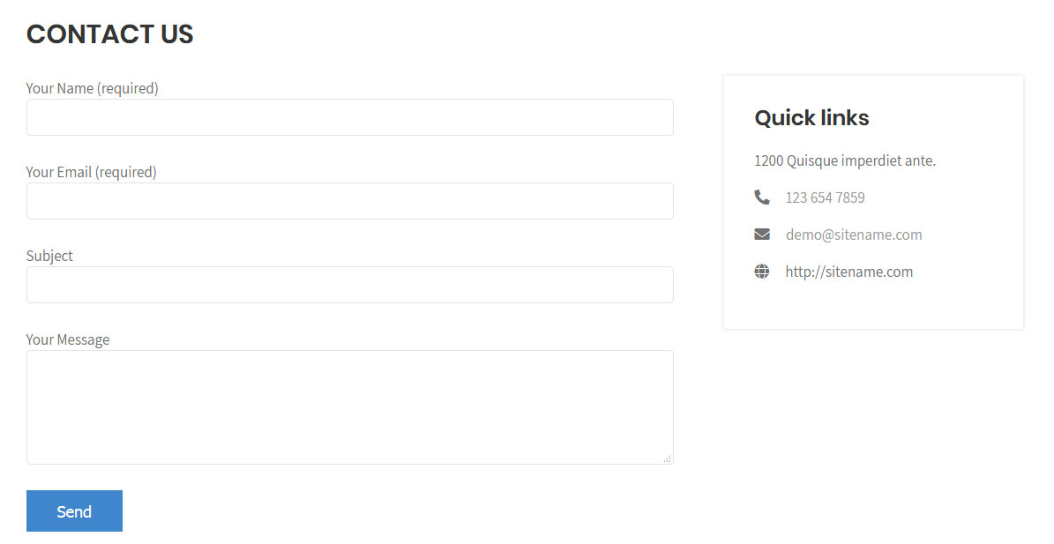Open the demo@sitename.com email link
The width and height of the screenshot is (1054, 544).
click(854, 235)
